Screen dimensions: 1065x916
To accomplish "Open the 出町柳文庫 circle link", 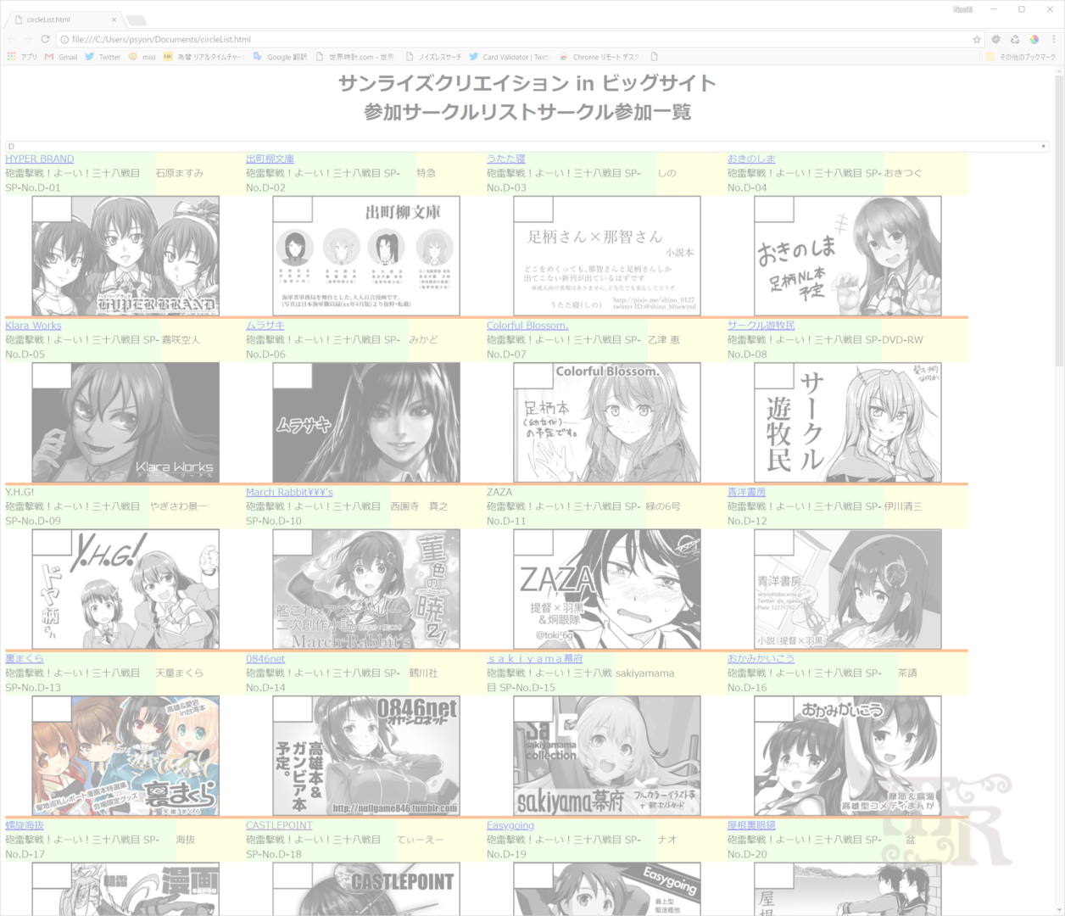I will pos(270,159).
